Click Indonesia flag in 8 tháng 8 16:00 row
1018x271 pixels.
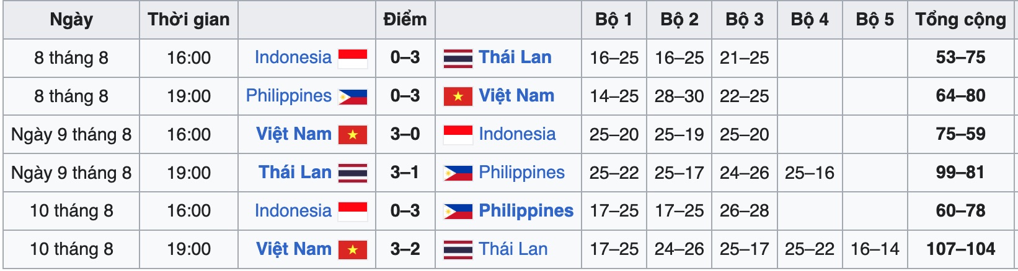(x=353, y=58)
